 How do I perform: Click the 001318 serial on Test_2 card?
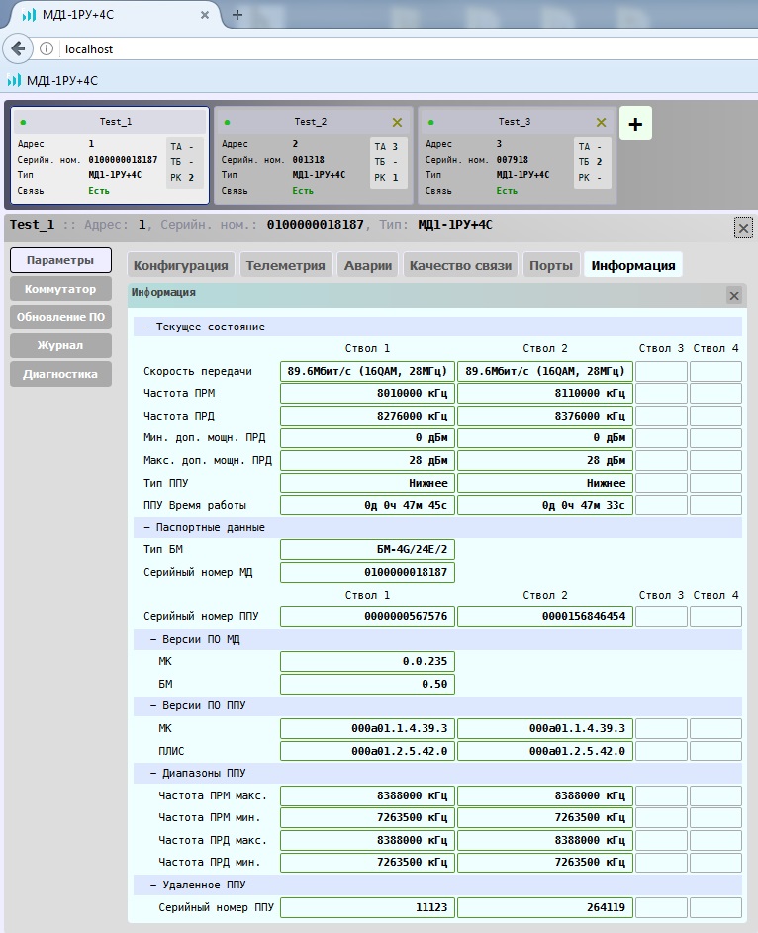coord(308,159)
